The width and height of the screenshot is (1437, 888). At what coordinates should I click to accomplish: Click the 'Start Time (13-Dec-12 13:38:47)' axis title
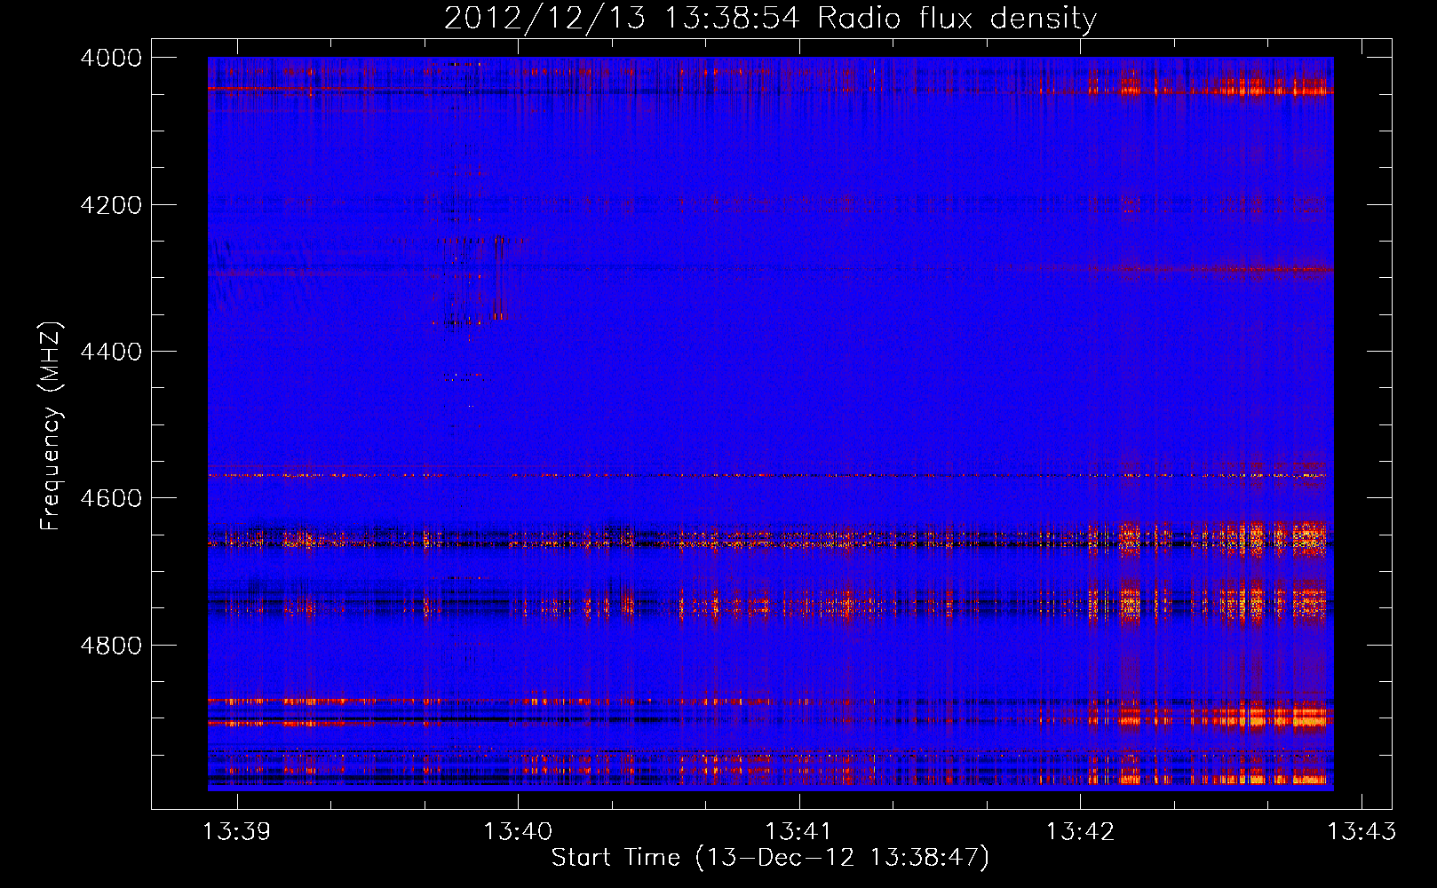click(x=770, y=858)
